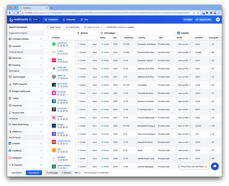Expand the Company details filter
Image resolution: width=229 pixels, height=186 pixels.
25,39
